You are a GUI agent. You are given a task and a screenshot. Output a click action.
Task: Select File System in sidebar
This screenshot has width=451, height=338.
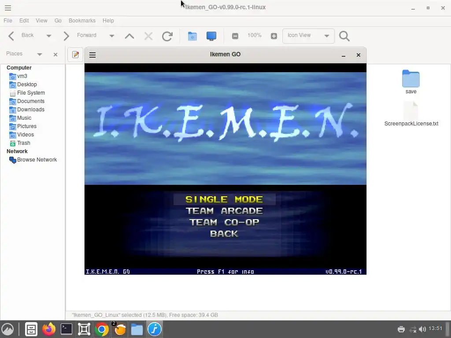click(x=27, y=93)
